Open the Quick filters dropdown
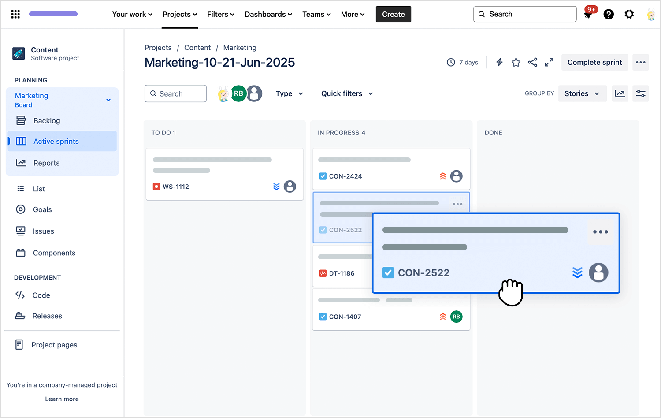661x418 pixels. pyautogui.click(x=347, y=93)
